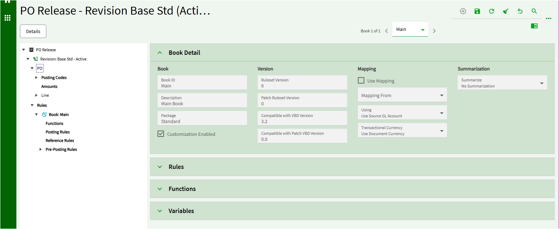Viewport: 560px width, 229px height.
Task: Click the Undo arrow icon
Action: [520, 11]
